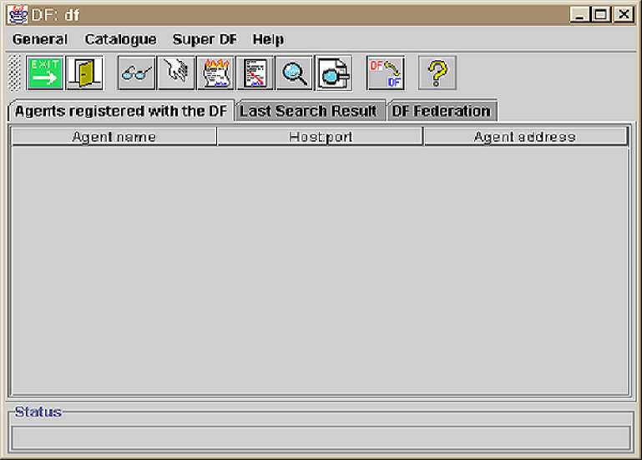The height and width of the screenshot is (460, 642).
Task: Maximize the DF window
Action: (600, 15)
